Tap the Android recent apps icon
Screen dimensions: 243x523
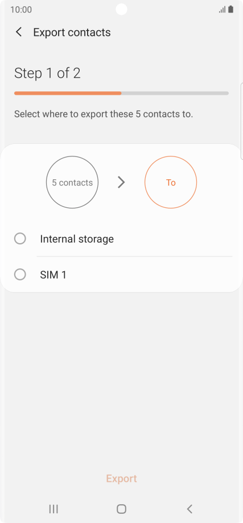coord(53,509)
